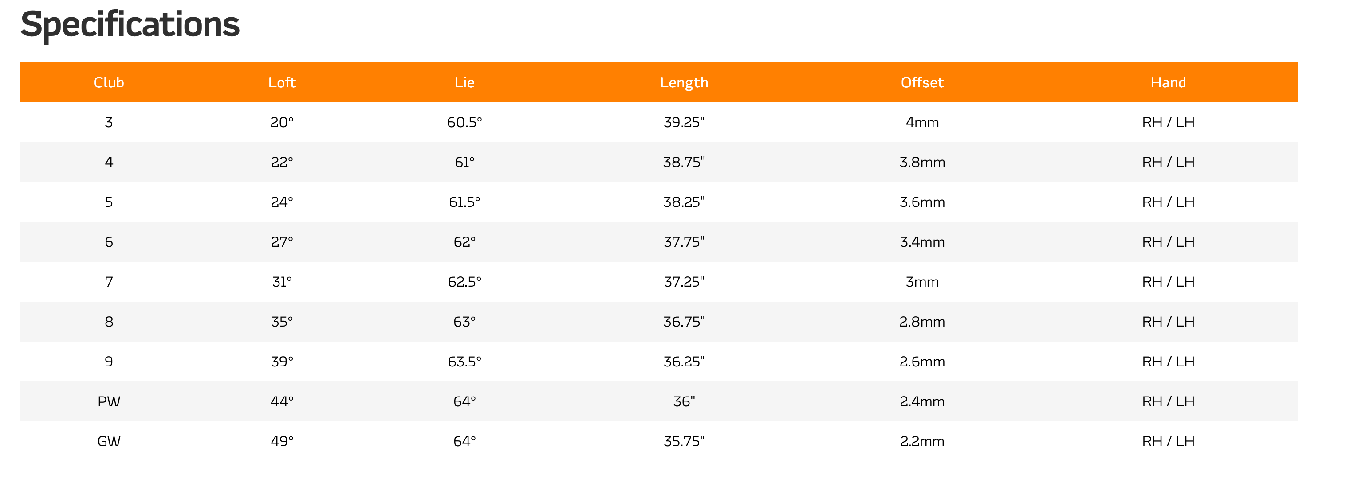Image resolution: width=1346 pixels, height=490 pixels.
Task: Select the 63.5° lie cell
Action: point(464,362)
